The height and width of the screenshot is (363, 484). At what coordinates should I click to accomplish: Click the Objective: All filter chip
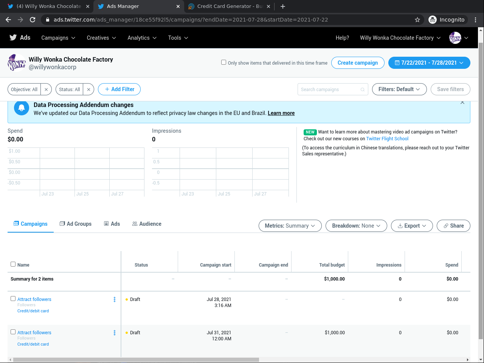pos(24,89)
